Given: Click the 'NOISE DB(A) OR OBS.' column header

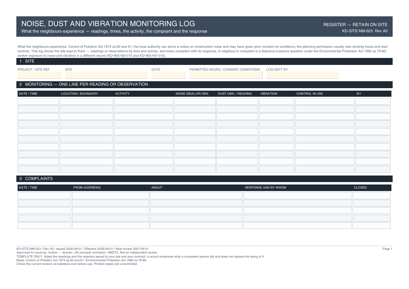Looking at the screenshot, I should coord(192,94).
